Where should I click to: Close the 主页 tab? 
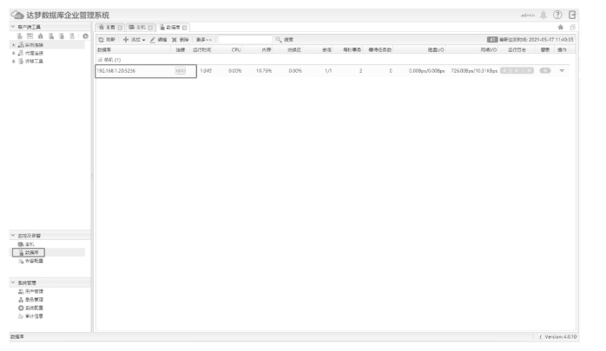tap(120, 28)
